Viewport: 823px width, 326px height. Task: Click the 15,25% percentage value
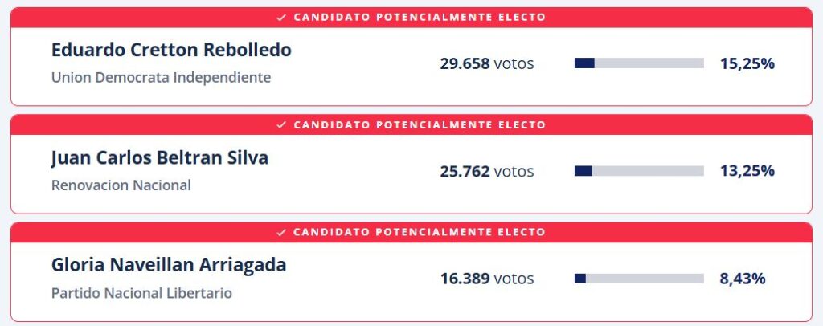[747, 63]
